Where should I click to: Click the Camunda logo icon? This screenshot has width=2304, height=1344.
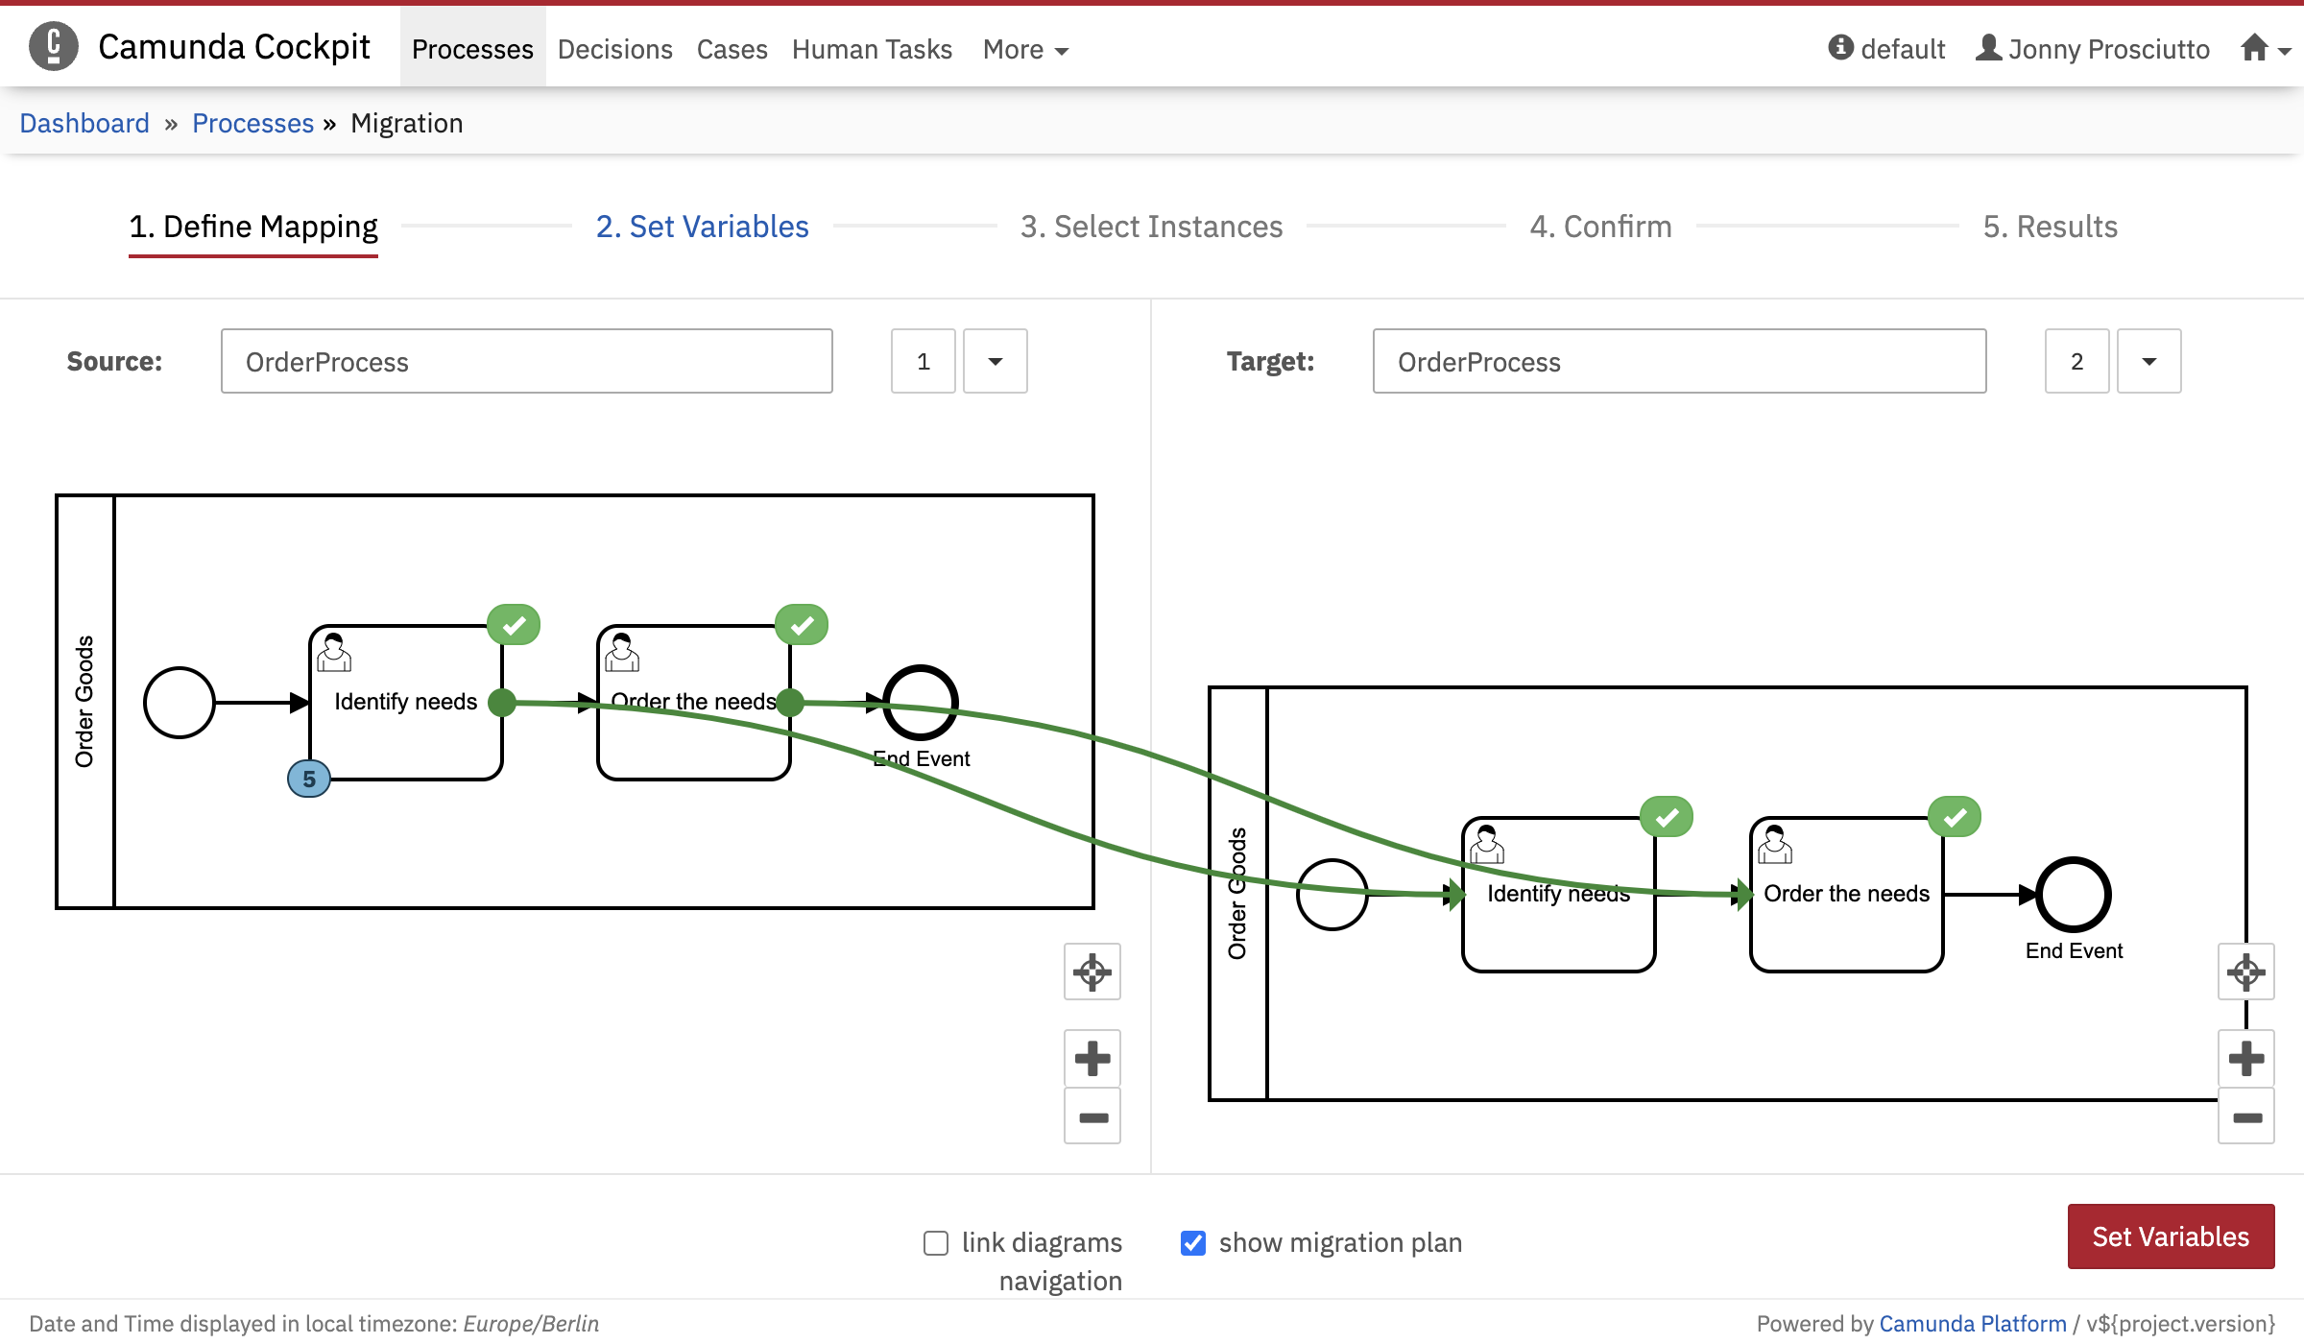[x=54, y=46]
